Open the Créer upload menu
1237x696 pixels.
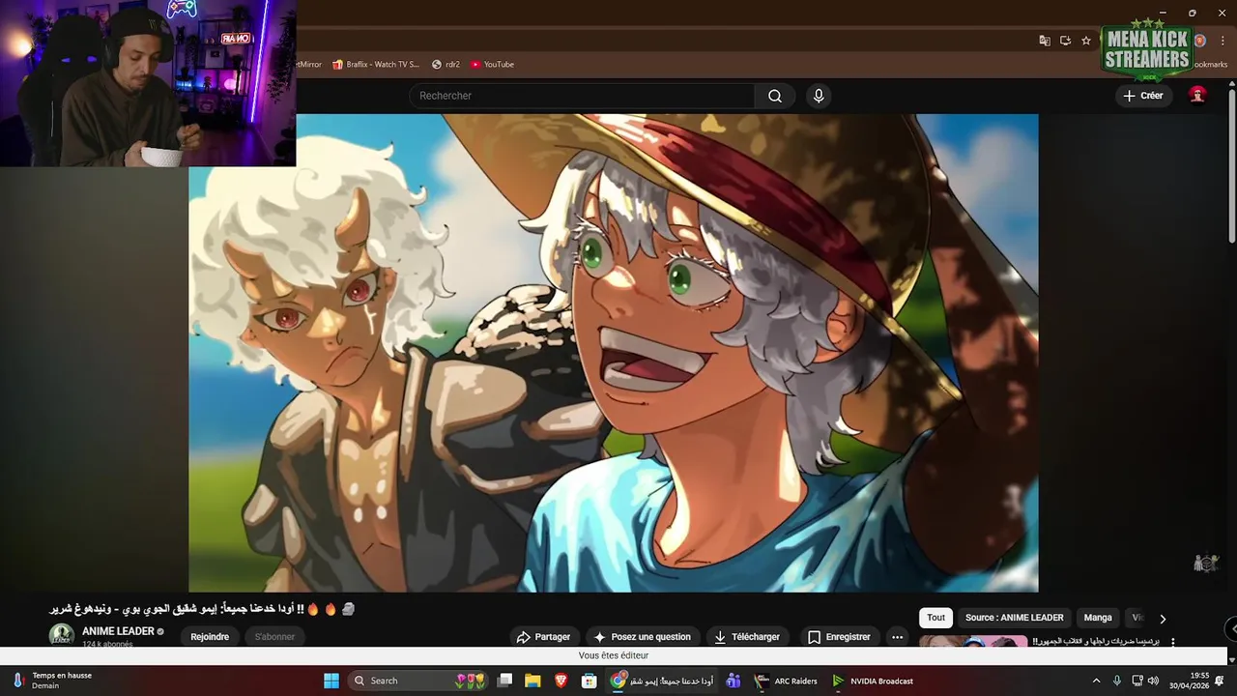pos(1143,96)
